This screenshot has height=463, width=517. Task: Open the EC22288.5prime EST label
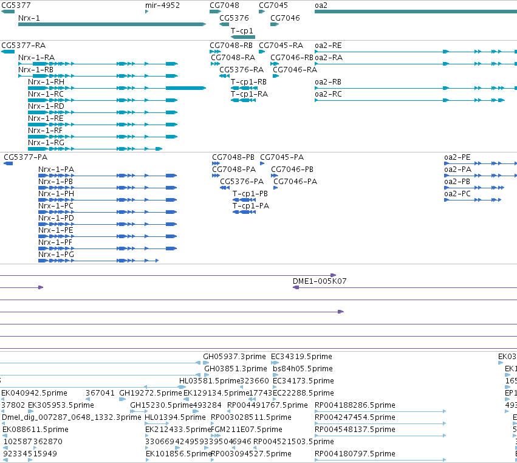tap(303, 393)
